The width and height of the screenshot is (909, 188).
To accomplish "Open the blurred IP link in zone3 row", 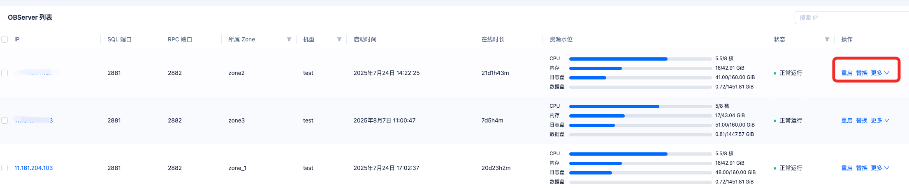I will pos(34,120).
